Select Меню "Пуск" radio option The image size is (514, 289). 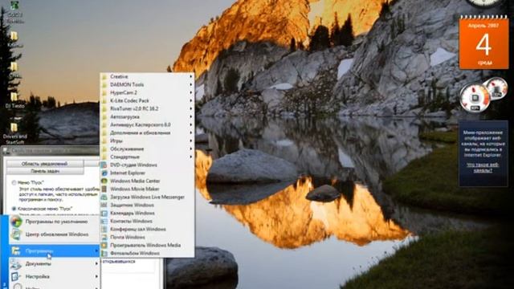[x=14, y=182]
